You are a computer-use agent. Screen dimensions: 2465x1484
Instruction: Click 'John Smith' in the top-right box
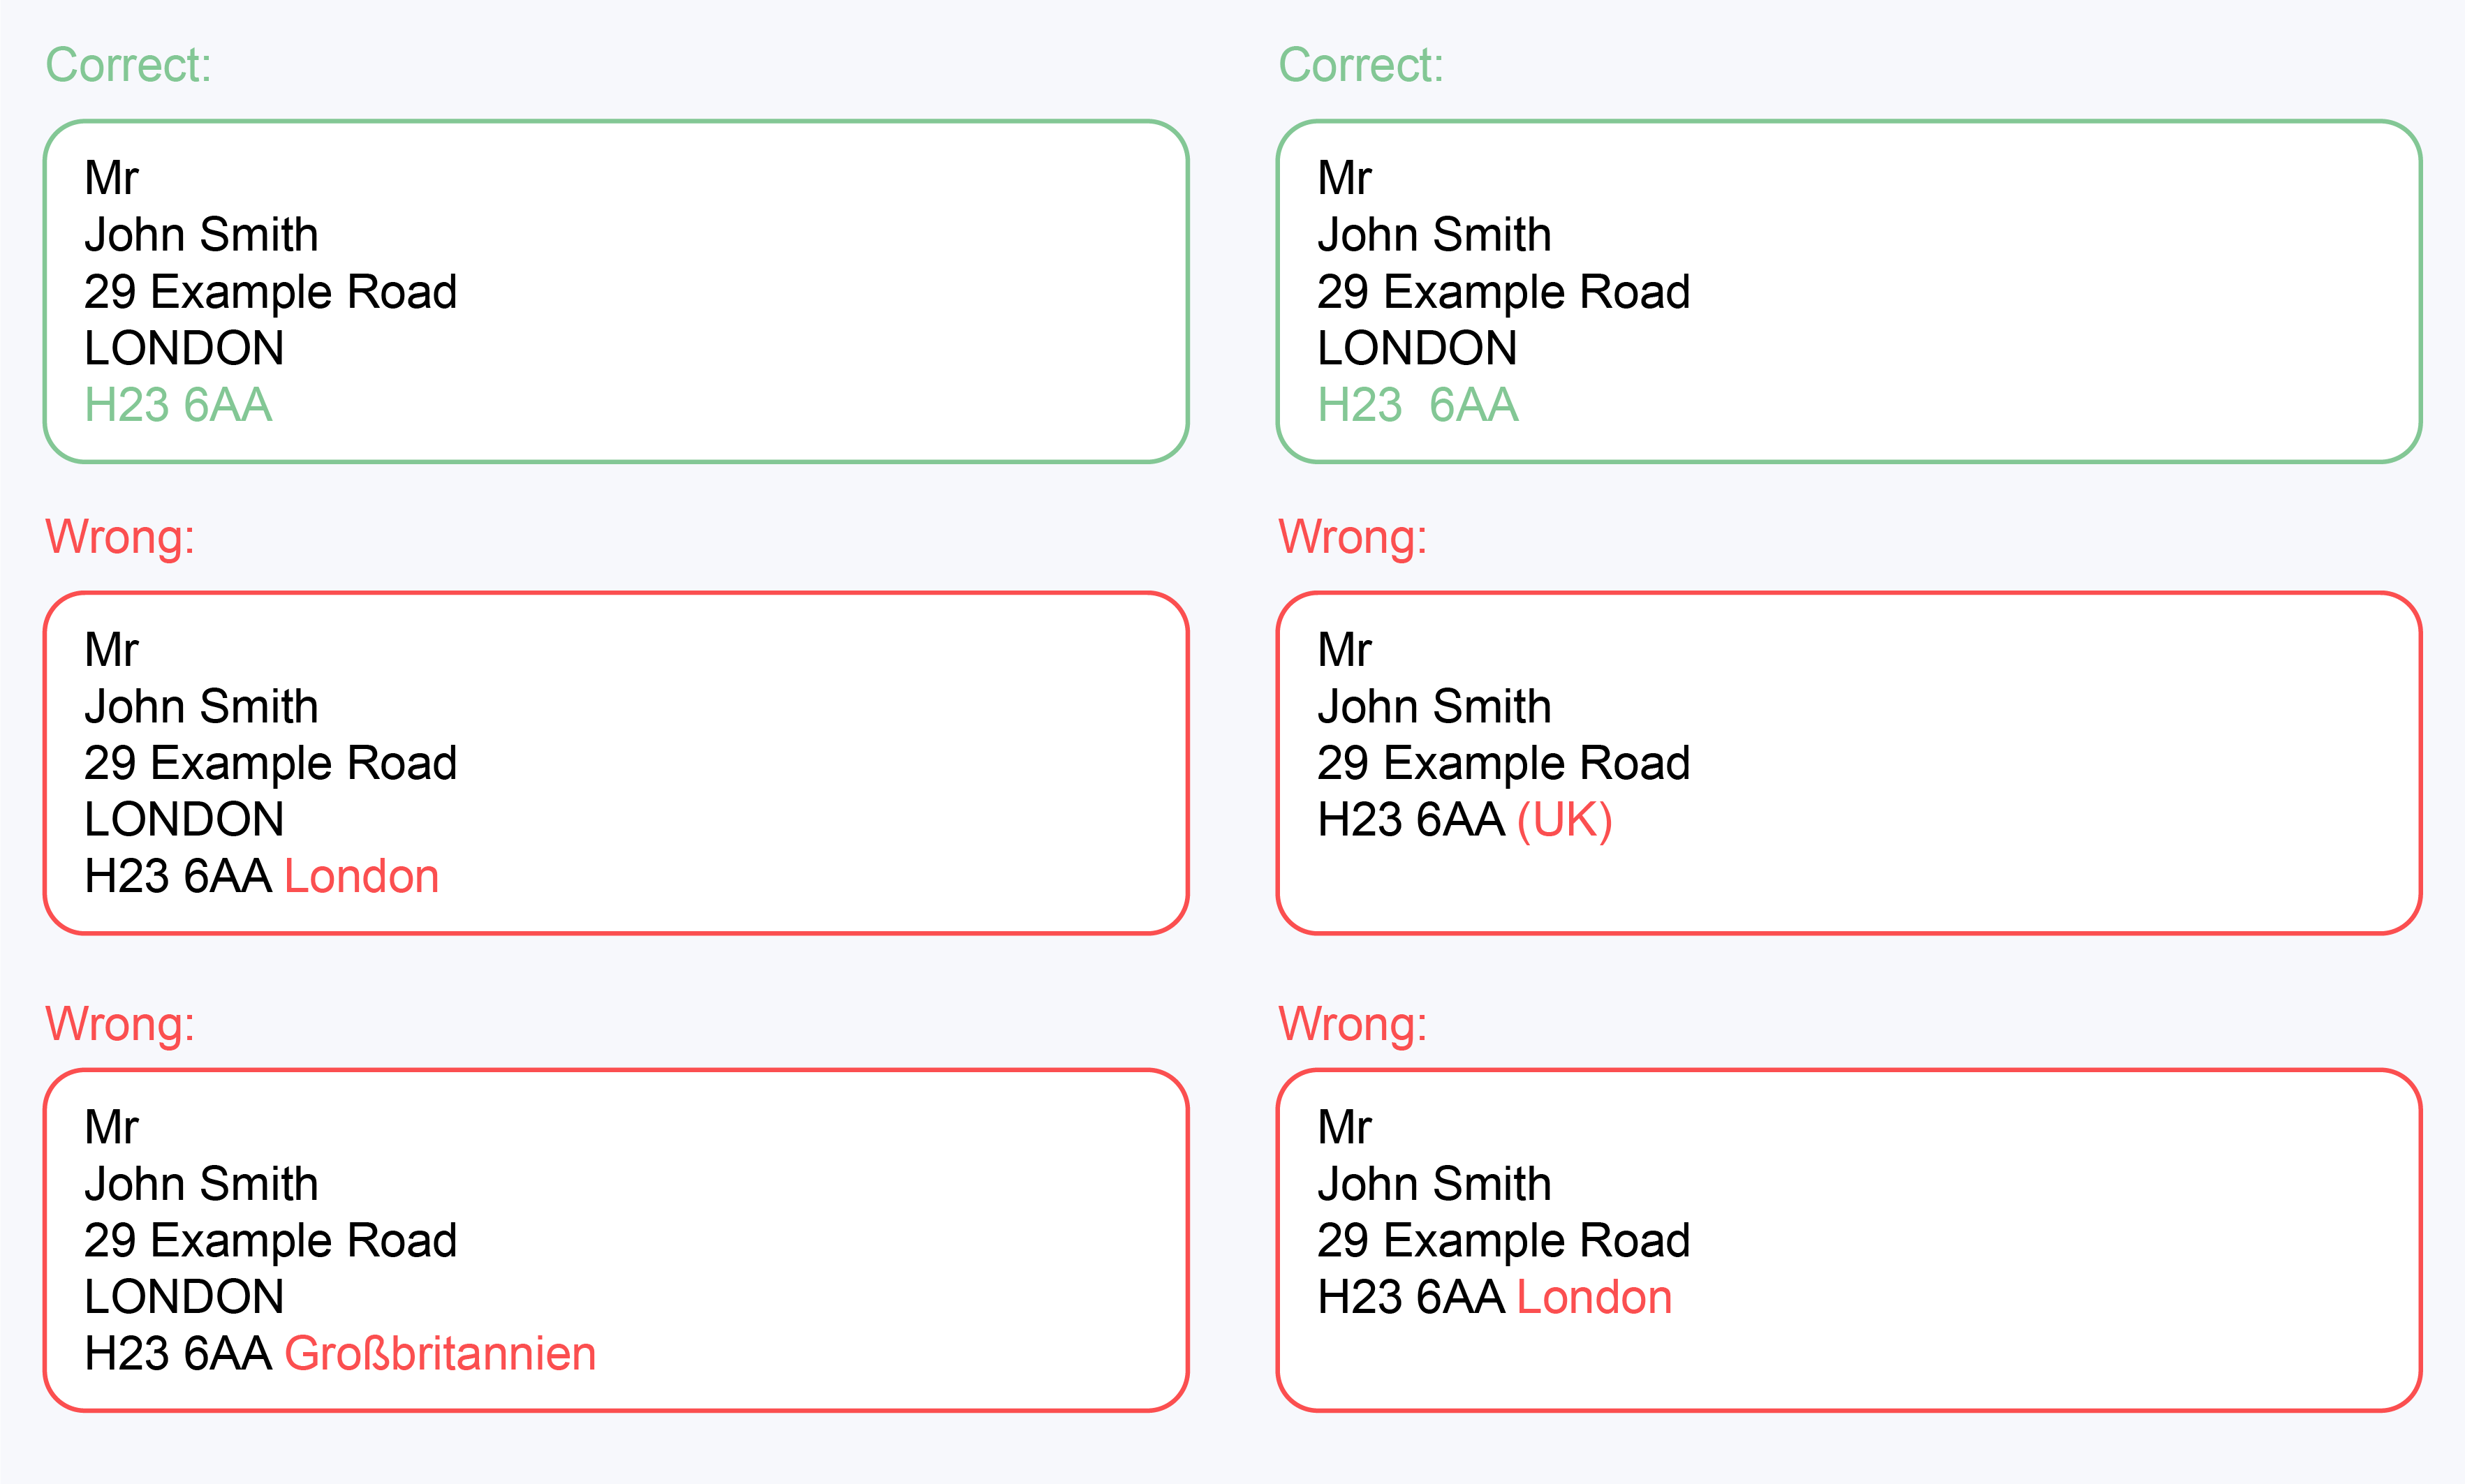pos(1434,235)
